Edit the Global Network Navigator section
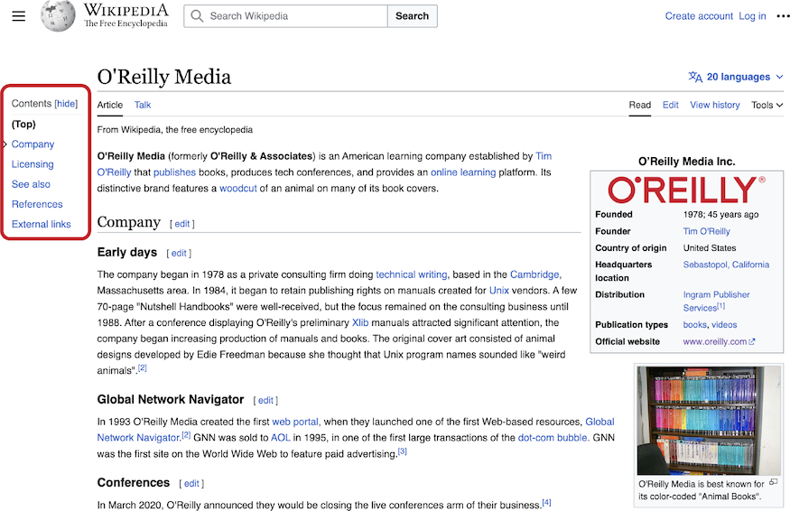This screenshot has height=511, width=790. 265,400
